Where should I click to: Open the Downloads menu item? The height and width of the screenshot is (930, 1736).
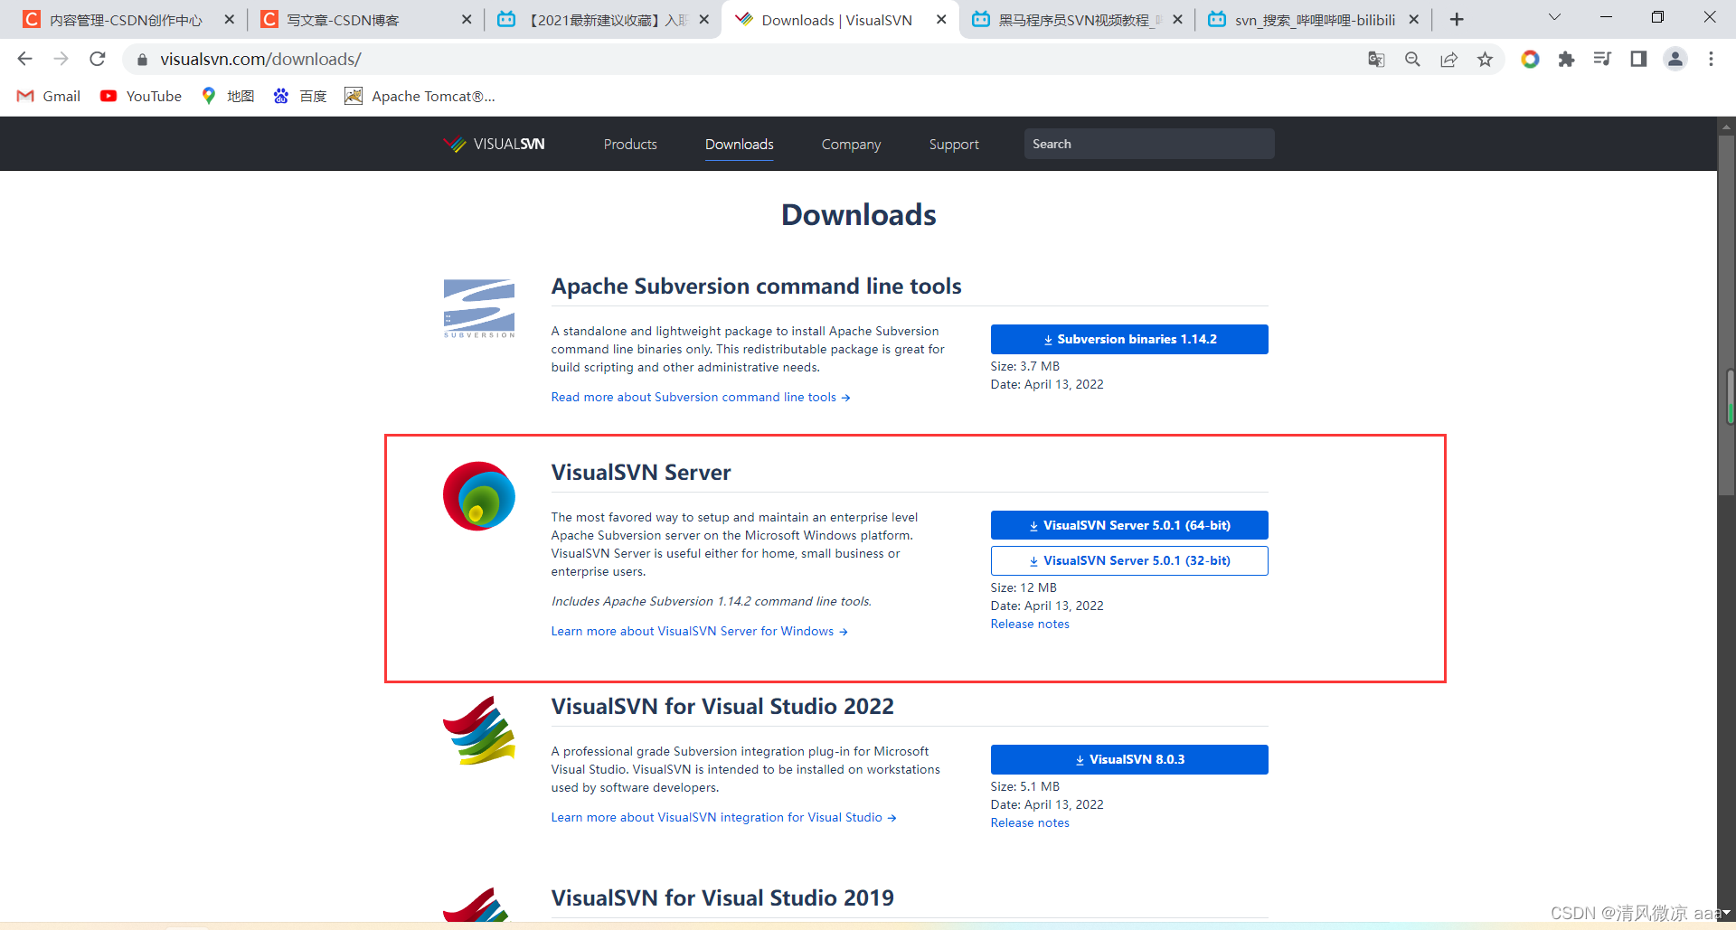tap(739, 144)
